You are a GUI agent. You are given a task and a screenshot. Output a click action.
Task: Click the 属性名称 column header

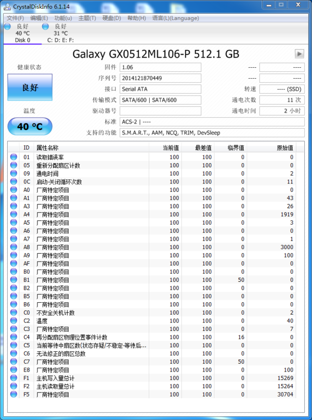tap(91, 147)
